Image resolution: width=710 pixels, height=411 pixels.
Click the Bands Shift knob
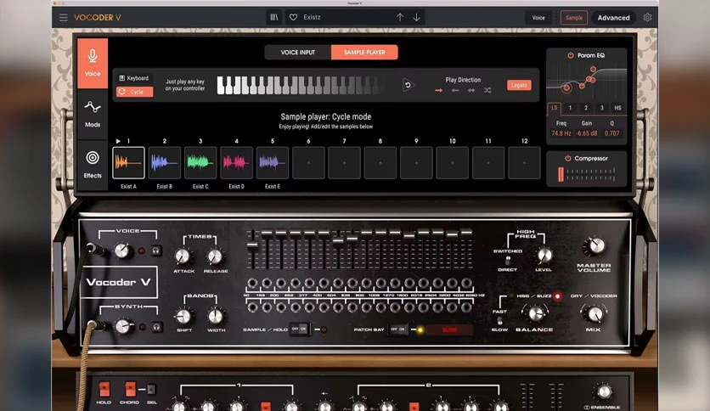pos(183,316)
